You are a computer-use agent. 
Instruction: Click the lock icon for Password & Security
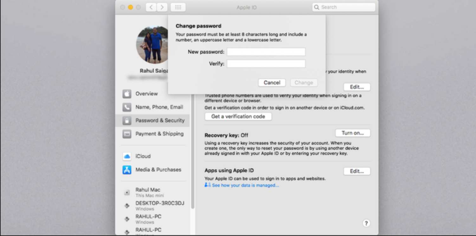tap(127, 121)
